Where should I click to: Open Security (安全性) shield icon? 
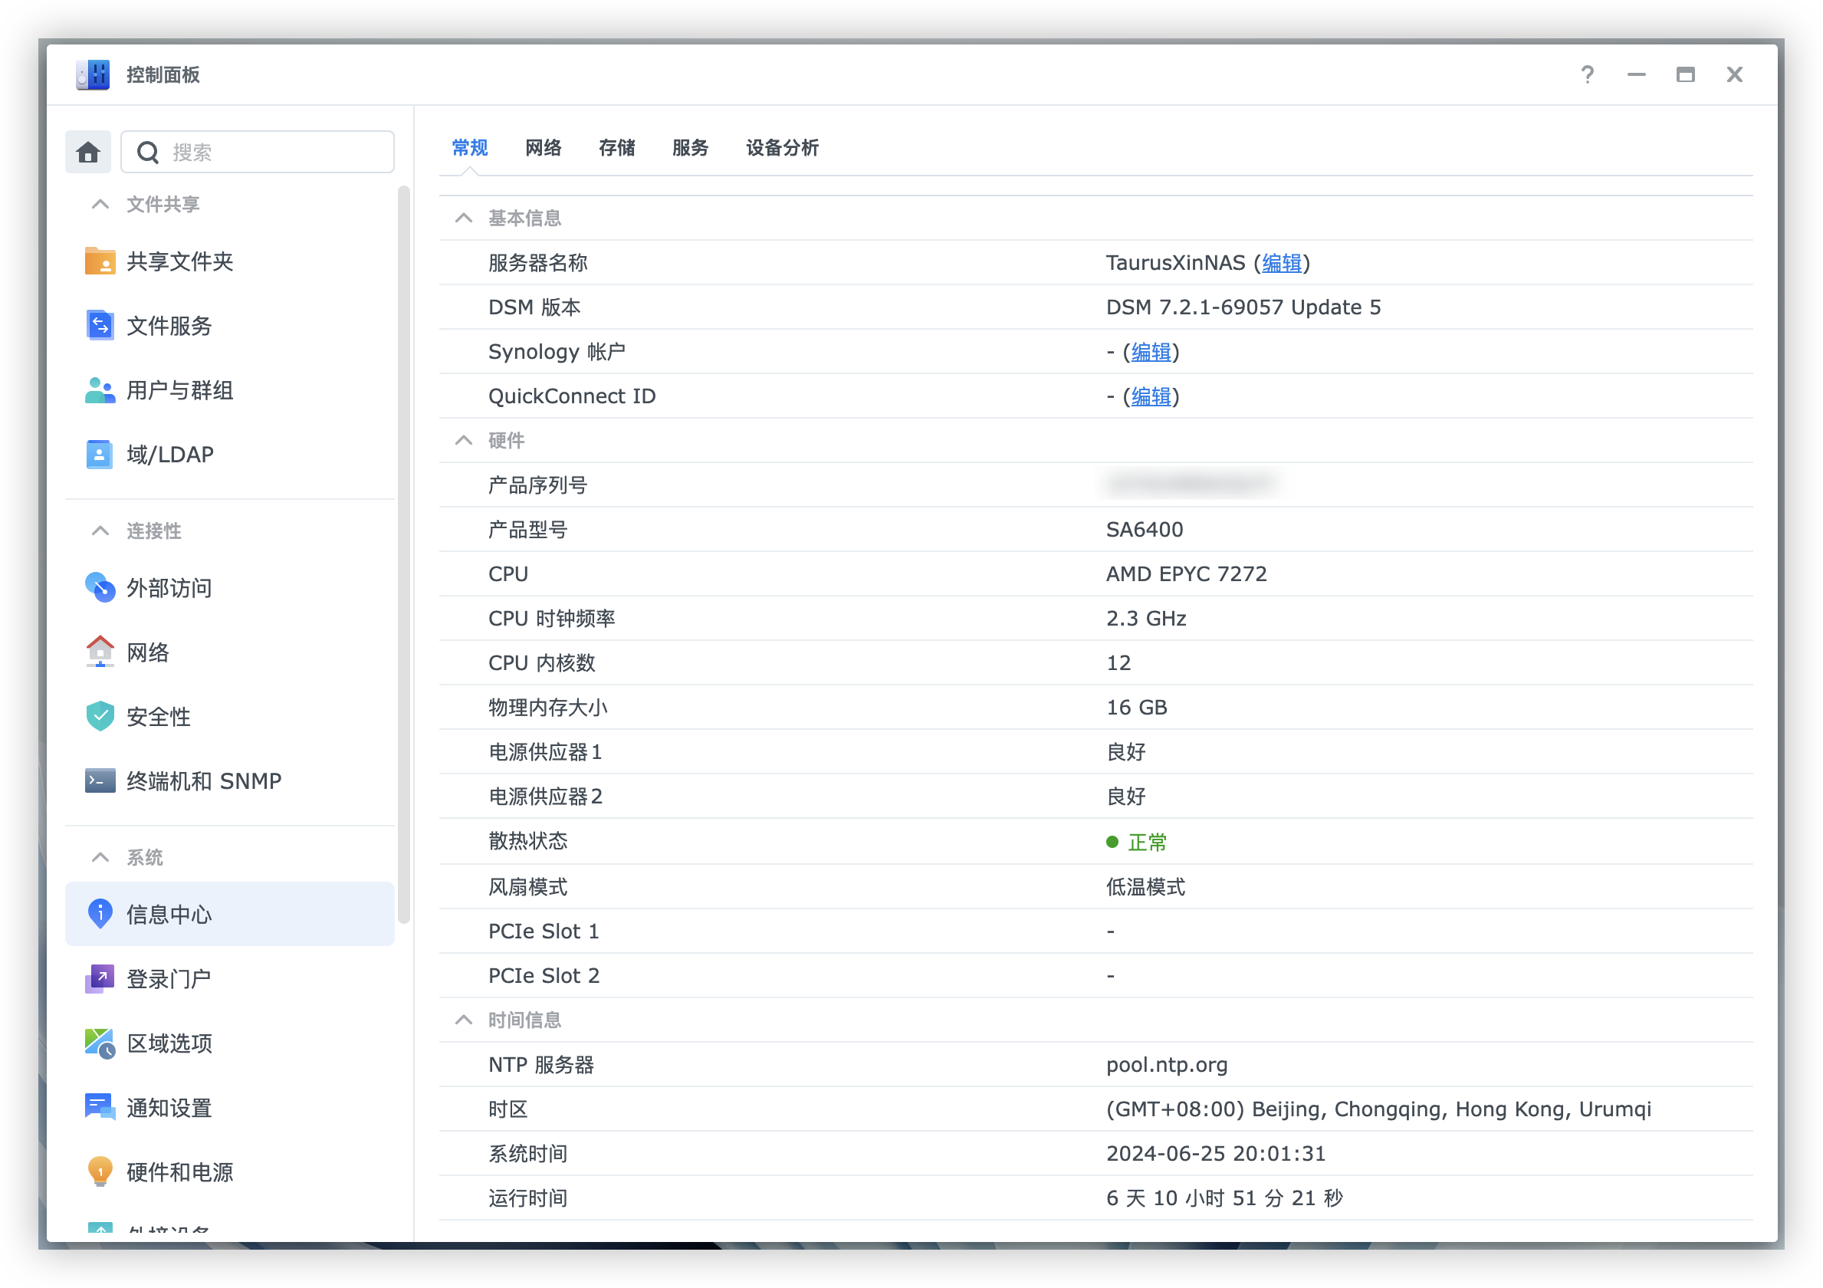[100, 716]
